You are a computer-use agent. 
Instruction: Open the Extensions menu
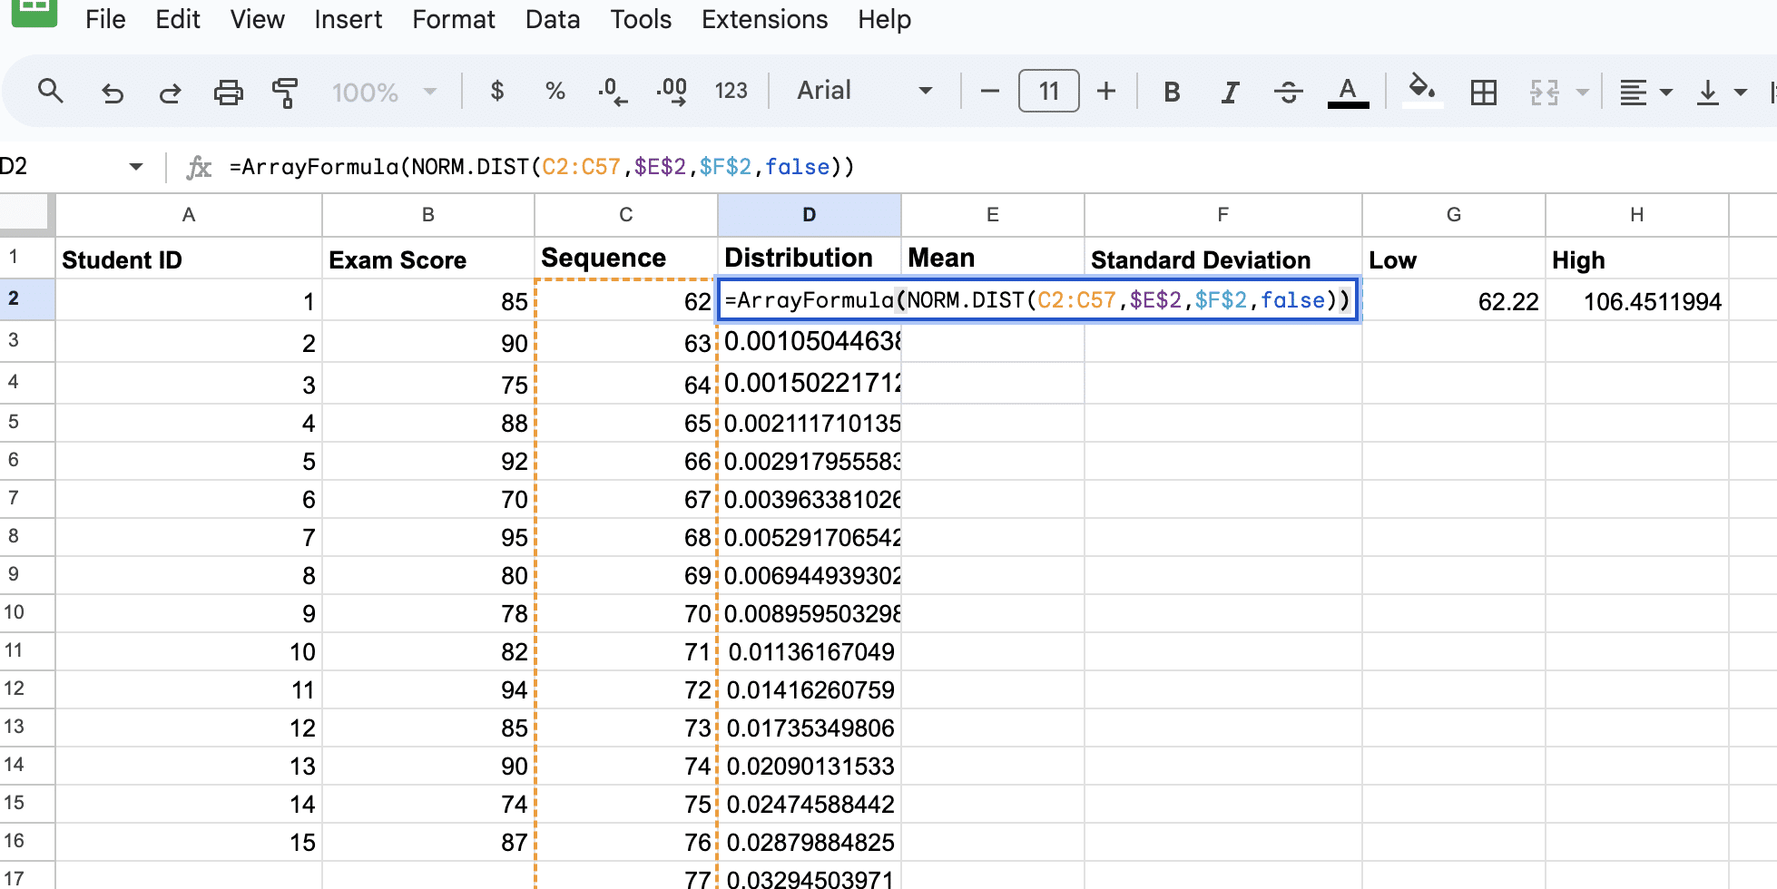coord(764,19)
